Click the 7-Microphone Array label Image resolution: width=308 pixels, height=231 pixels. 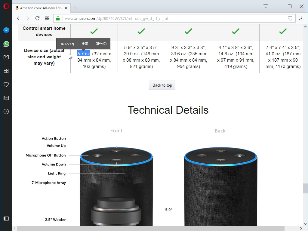tap(49, 183)
